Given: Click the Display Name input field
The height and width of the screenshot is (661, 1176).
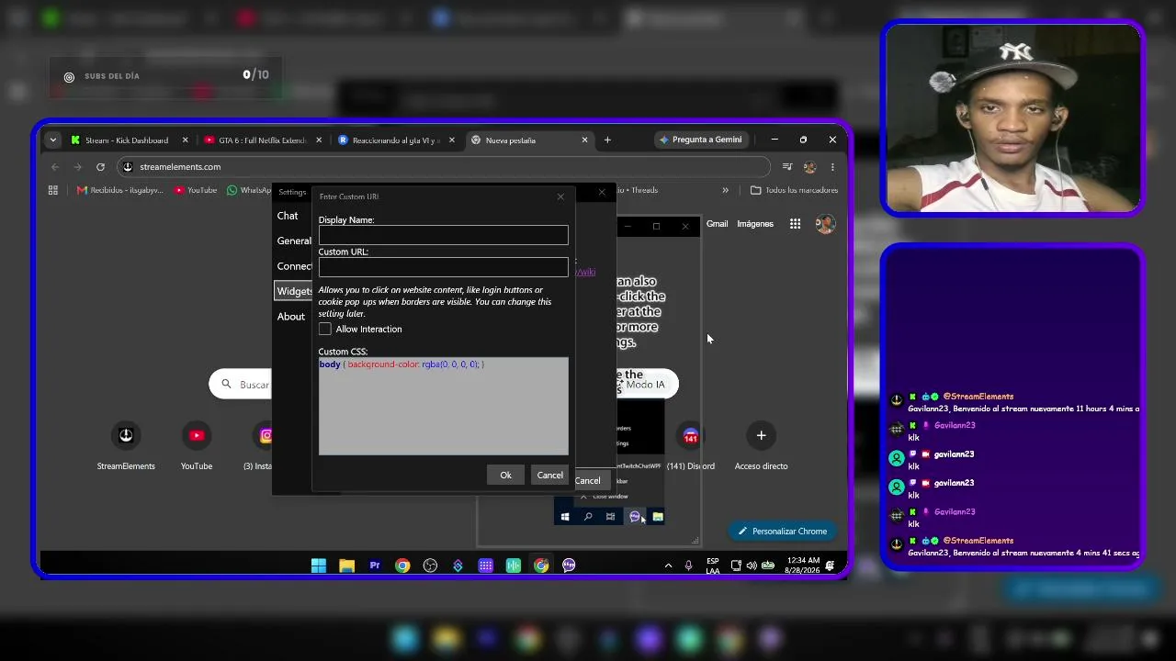Looking at the screenshot, I should (x=443, y=236).
